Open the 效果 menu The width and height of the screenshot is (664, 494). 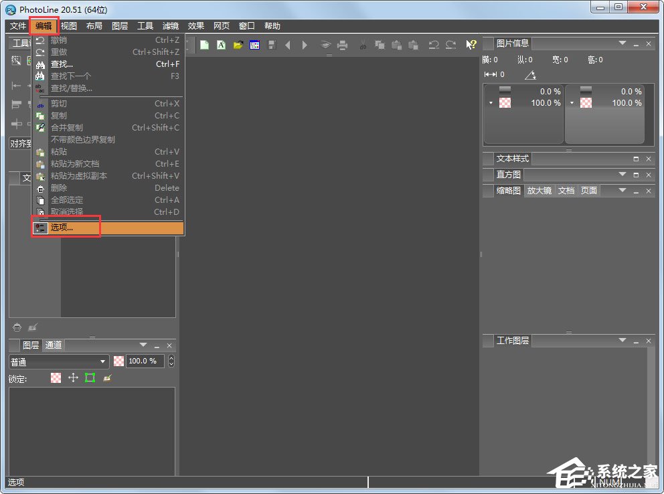196,26
